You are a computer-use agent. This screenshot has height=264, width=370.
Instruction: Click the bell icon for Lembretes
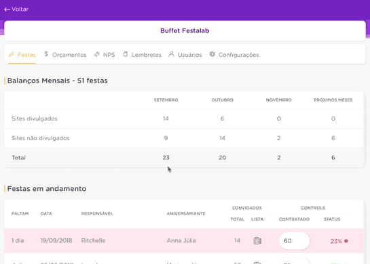pos(126,54)
